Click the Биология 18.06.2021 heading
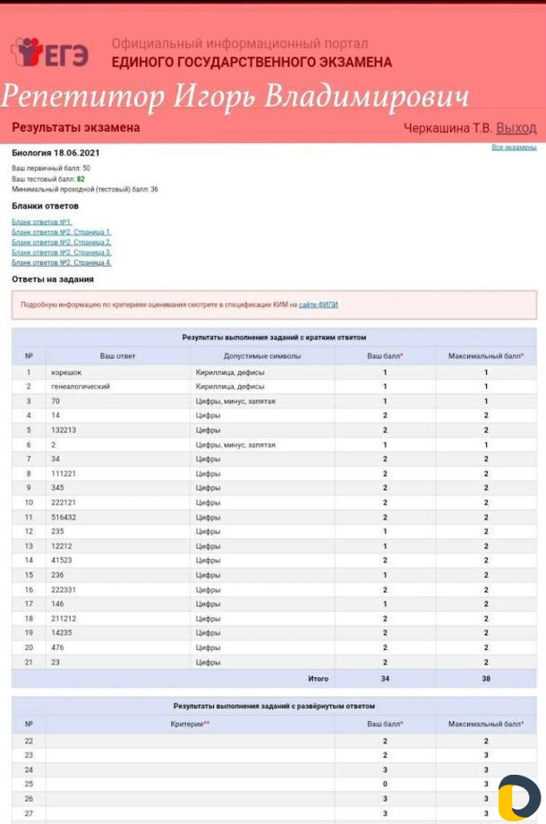Screen dimensions: 546x824 pos(55,153)
